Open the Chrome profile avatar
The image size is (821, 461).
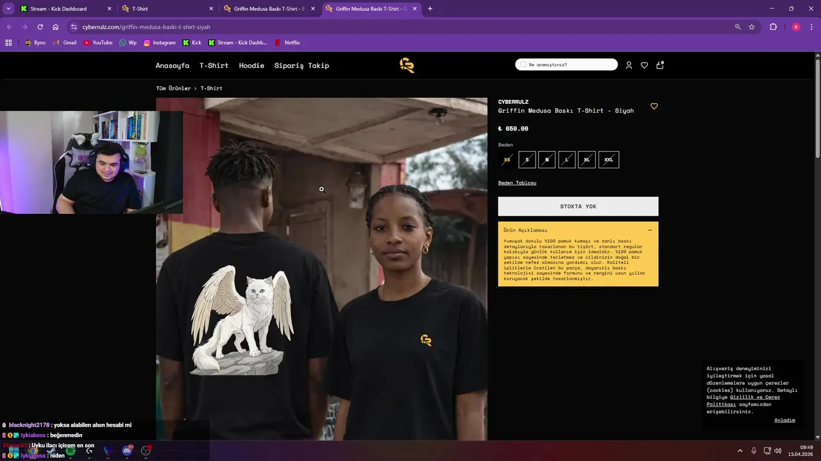pyautogui.click(x=796, y=27)
